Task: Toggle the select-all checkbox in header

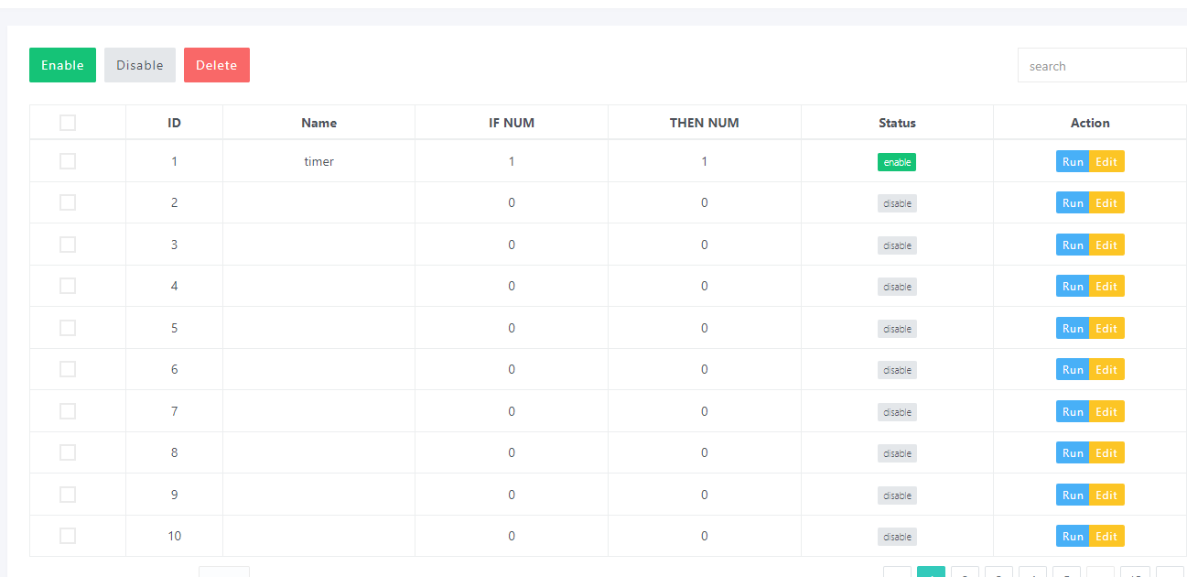Action: [x=68, y=123]
